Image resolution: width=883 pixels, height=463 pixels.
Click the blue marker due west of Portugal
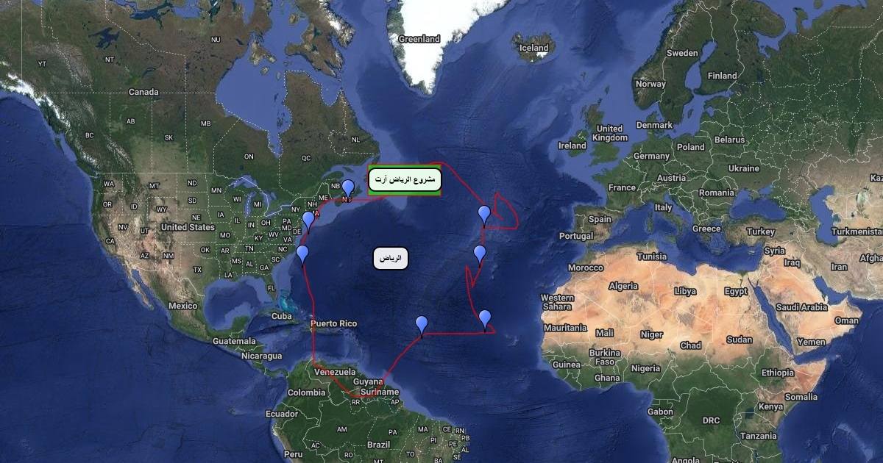point(483,215)
